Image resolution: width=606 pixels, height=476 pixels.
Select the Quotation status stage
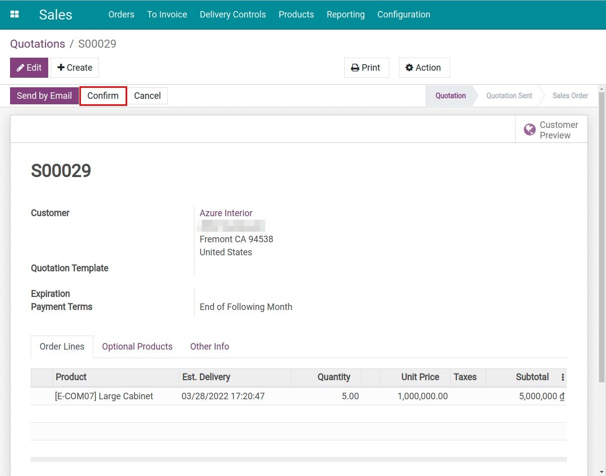[x=451, y=96]
